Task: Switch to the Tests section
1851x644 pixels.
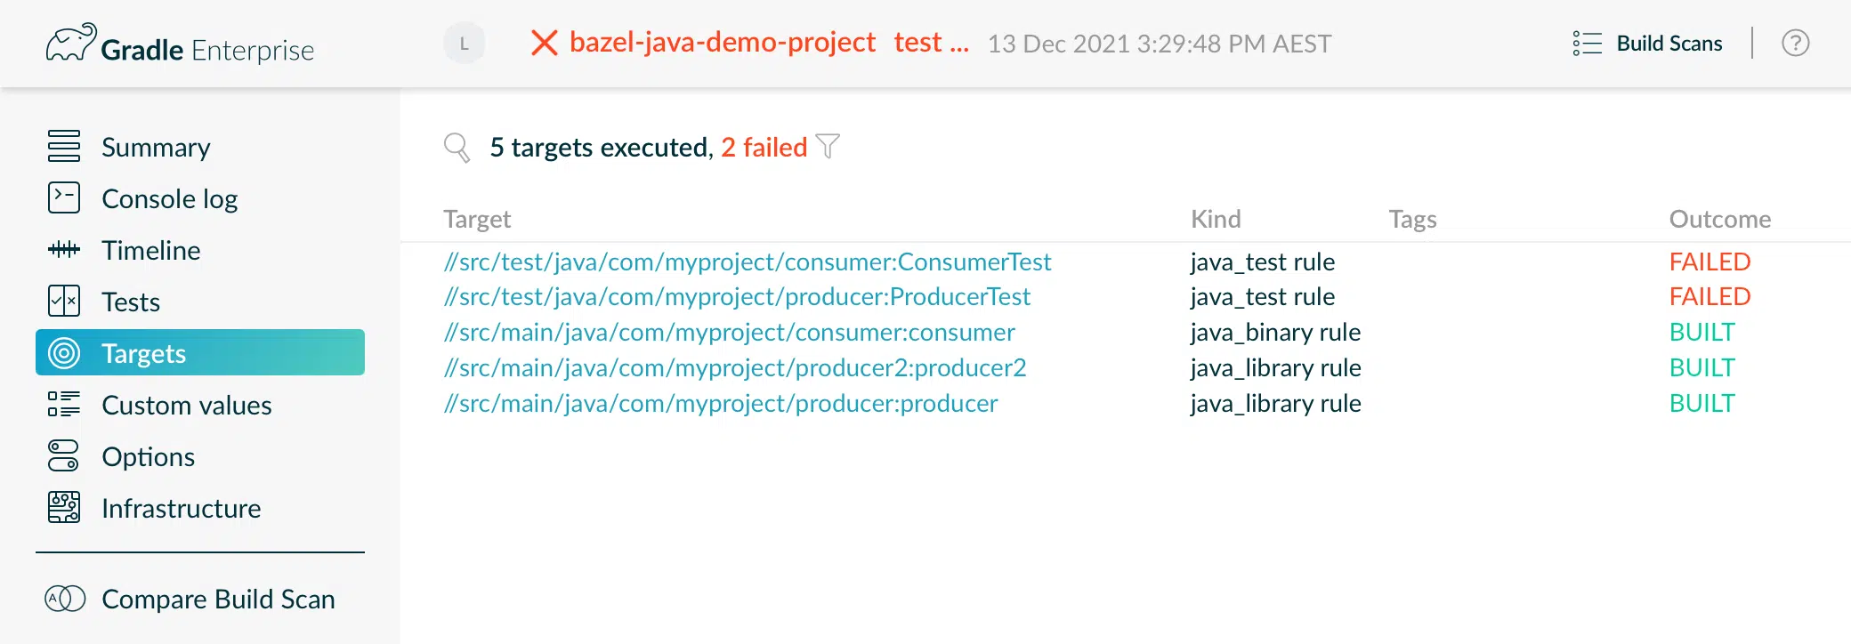Action: pos(131,302)
